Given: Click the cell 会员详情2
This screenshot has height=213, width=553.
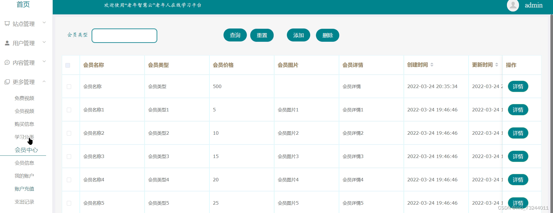Looking at the screenshot, I should [353, 133].
